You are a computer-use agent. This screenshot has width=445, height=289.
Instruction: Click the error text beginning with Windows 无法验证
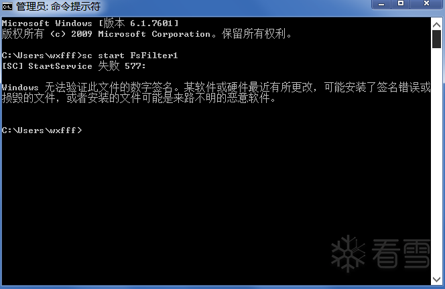[x=216, y=87]
